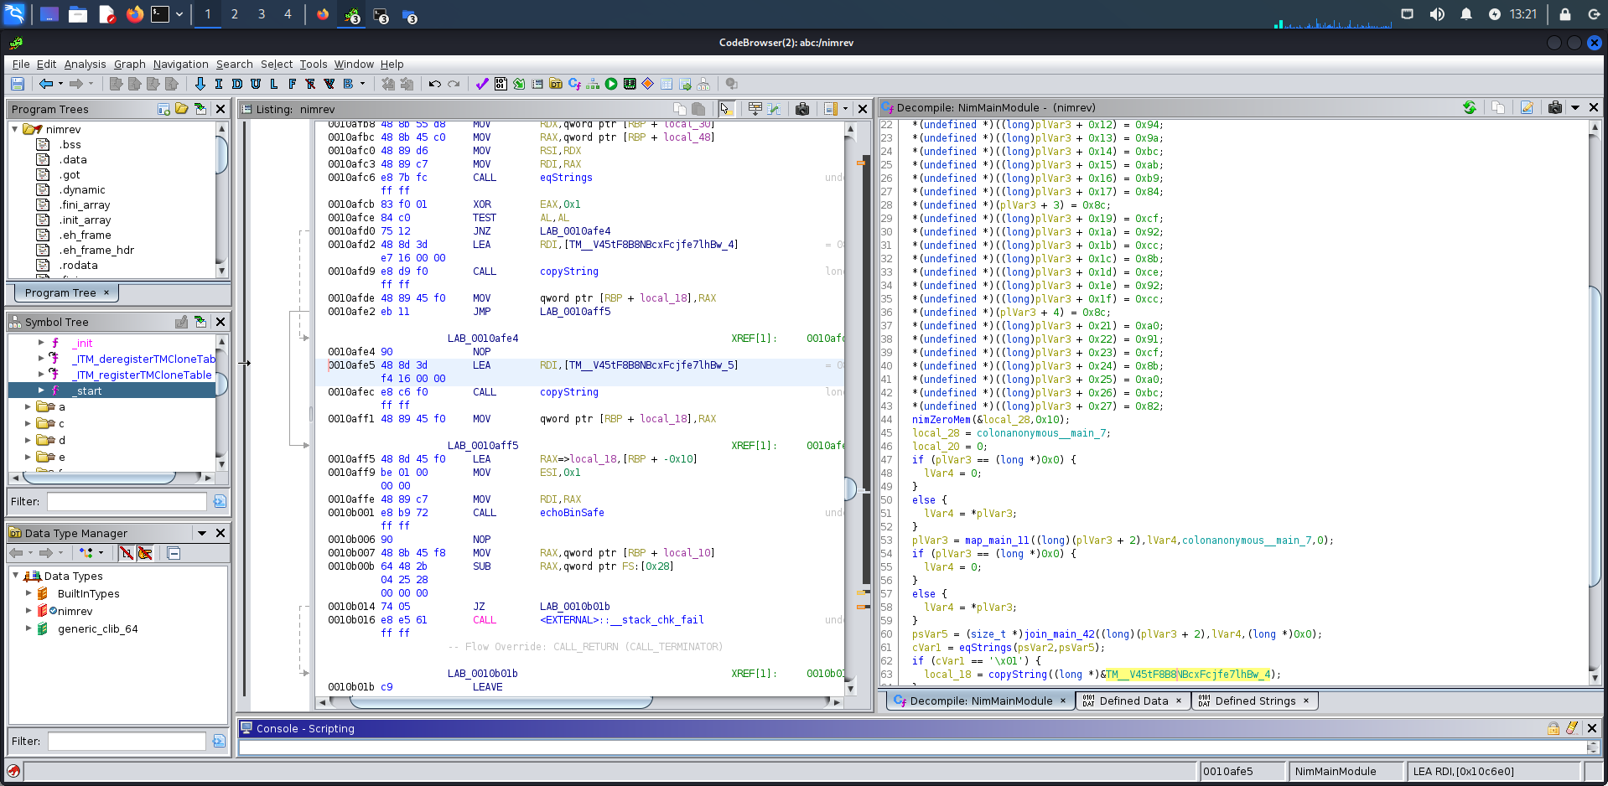This screenshot has height=786, width=1608.
Task: Go to the next data (D icon)
Action: (237, 84)
